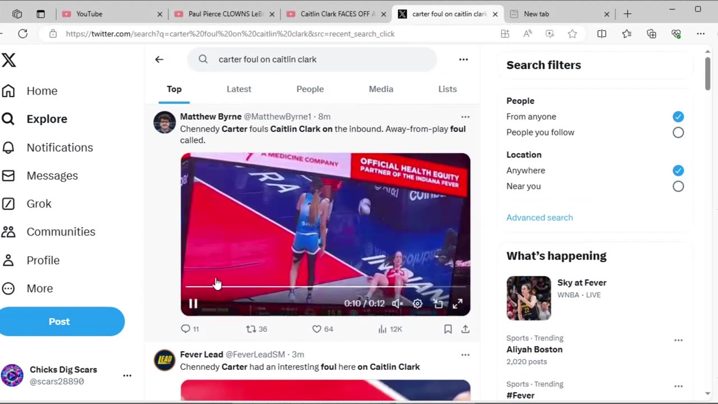Open Fever Lead's profile name link

(201, 355)
